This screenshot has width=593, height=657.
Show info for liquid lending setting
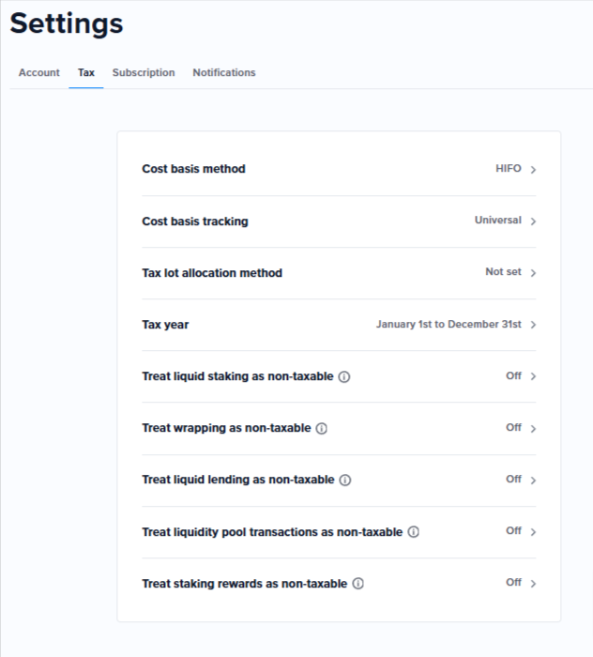[345, 480]
